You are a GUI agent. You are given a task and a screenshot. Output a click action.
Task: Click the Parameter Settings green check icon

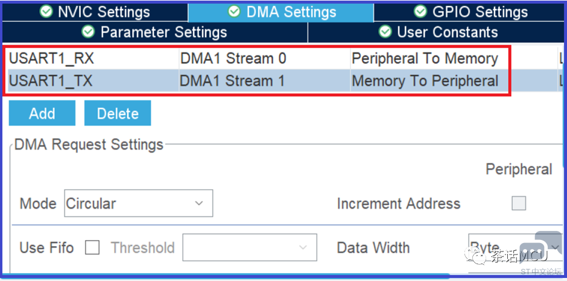[x=88, y=32]
